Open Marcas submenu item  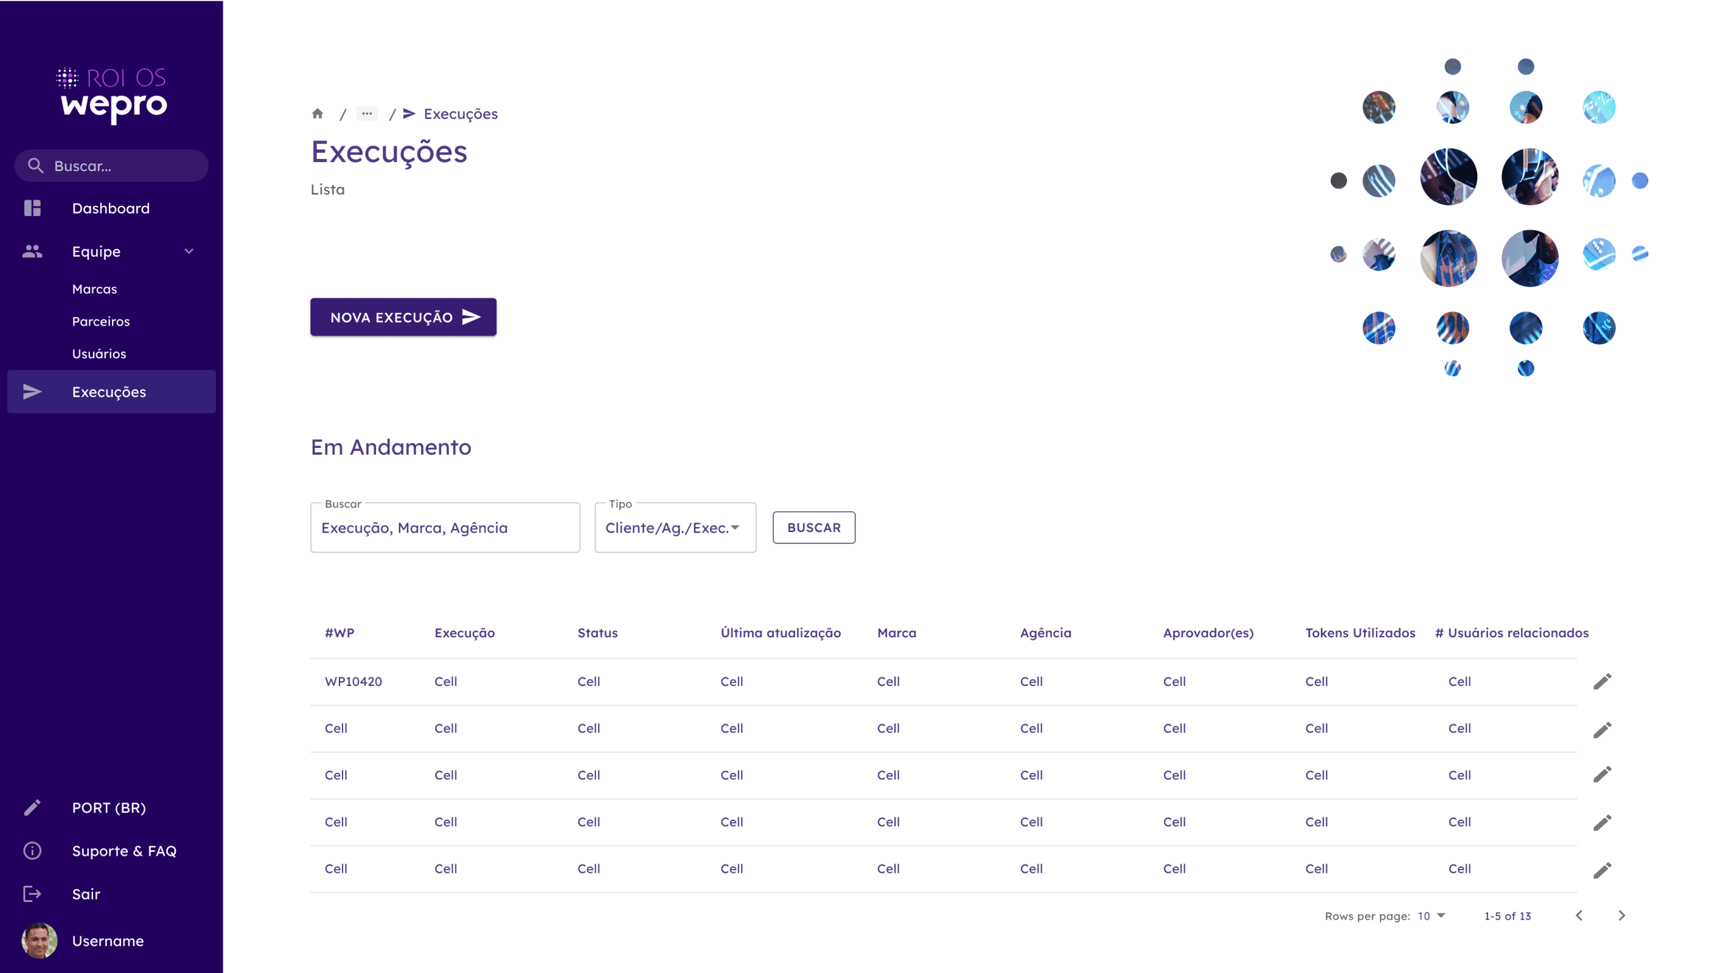[x=94, y=289]
